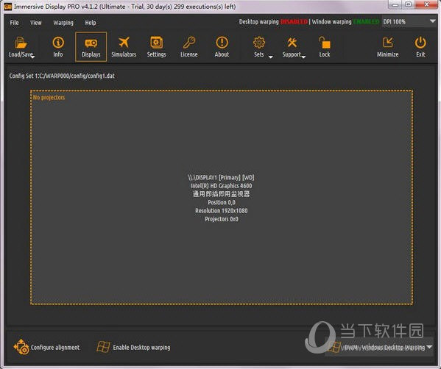Open the View menu
This screenshot has height=369, width=441.
pyautogui.click(x=36, y=23)
